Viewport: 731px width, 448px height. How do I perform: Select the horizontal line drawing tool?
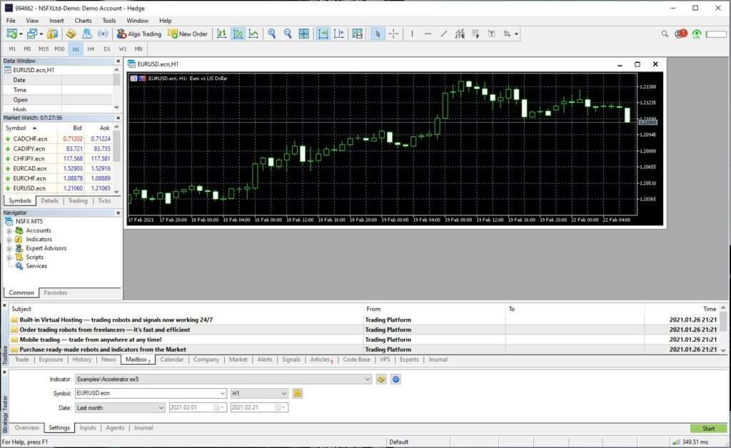[428, 34]
